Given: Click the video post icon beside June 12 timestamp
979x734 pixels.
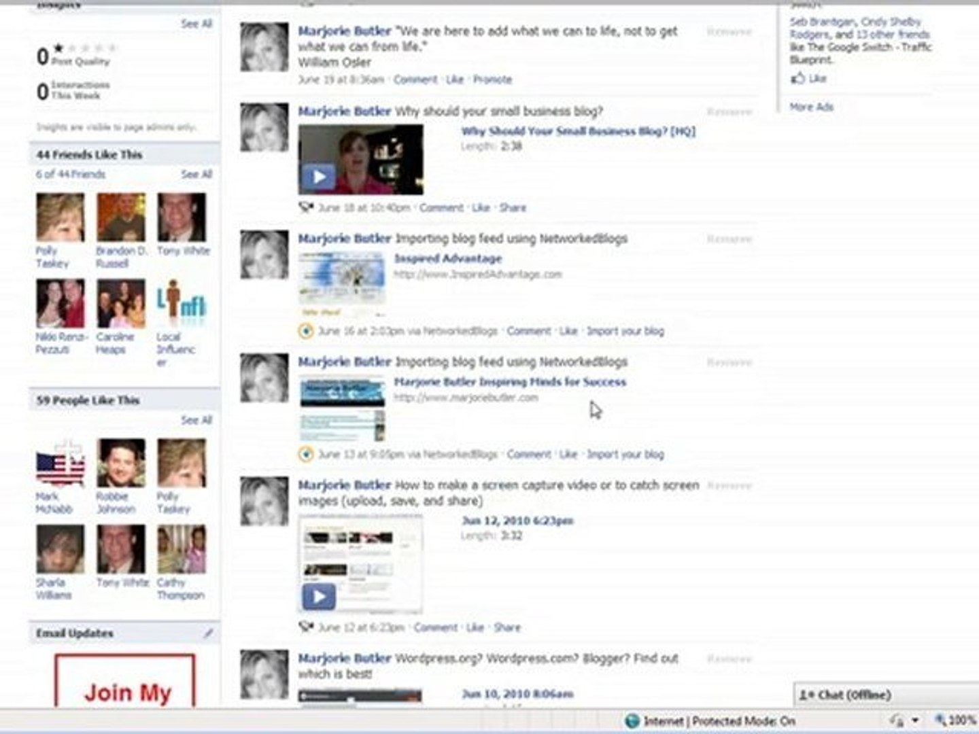Looking at the screenshot, I should click(x=306, y=627).
